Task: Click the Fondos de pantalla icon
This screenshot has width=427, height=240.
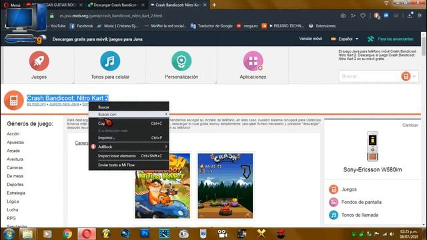Action: pyautogui.click(x=334, y=202)
